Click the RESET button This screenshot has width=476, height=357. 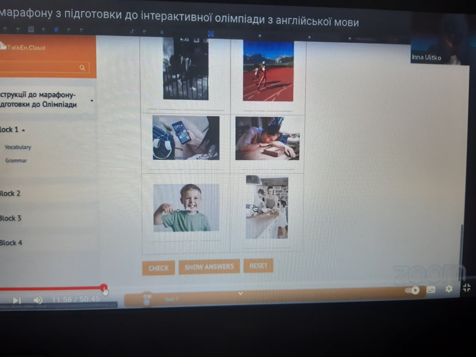[x=258, y=265]
